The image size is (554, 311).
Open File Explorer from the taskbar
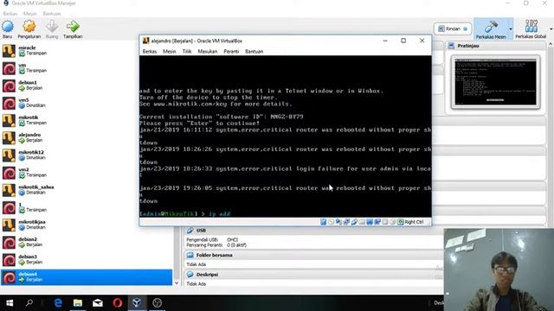click(78, 303)
